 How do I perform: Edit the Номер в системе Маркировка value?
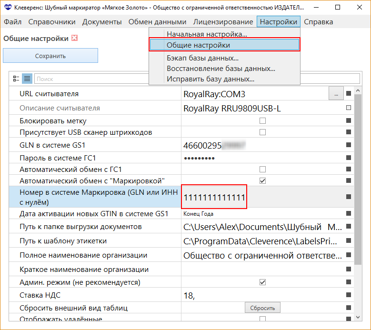click(214, 197)
